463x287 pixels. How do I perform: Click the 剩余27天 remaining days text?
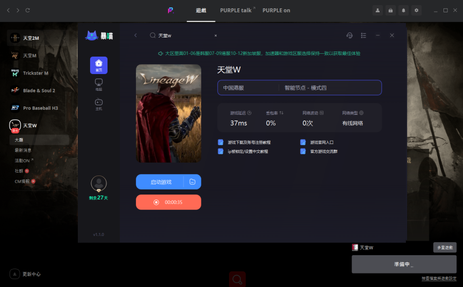coord(99,198)
